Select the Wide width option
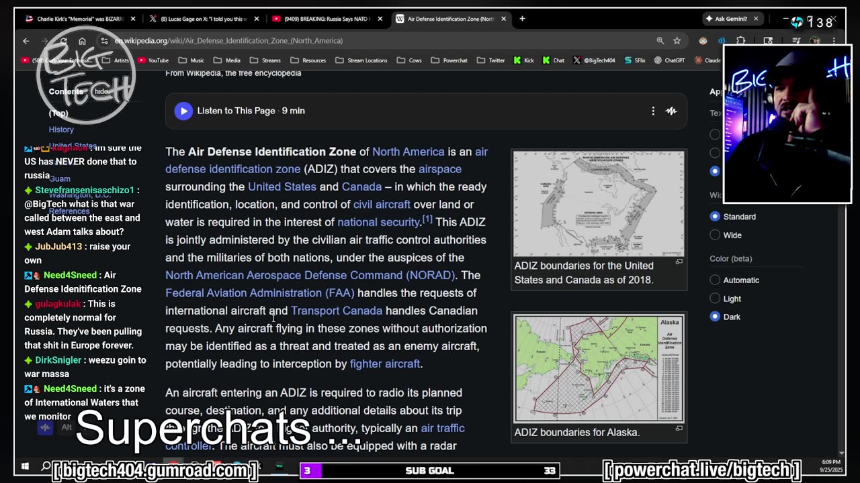 point(715,235)
